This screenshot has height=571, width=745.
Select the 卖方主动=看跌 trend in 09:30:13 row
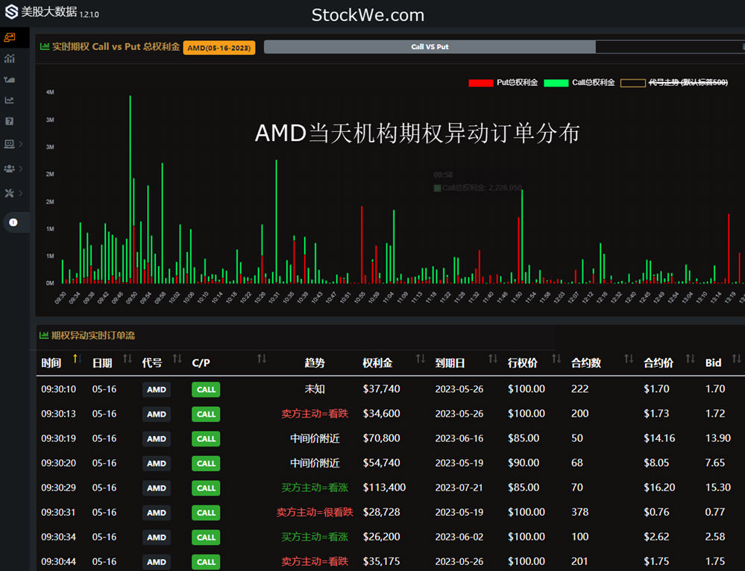click(x=315, y=414)
